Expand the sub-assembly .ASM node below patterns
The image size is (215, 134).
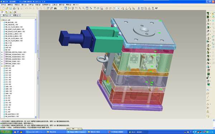coord(2,66)
